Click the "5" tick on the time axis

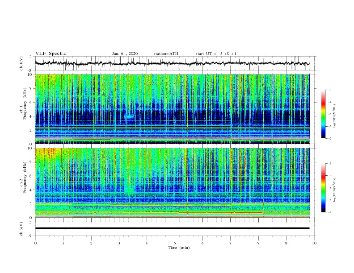[175, 243]
